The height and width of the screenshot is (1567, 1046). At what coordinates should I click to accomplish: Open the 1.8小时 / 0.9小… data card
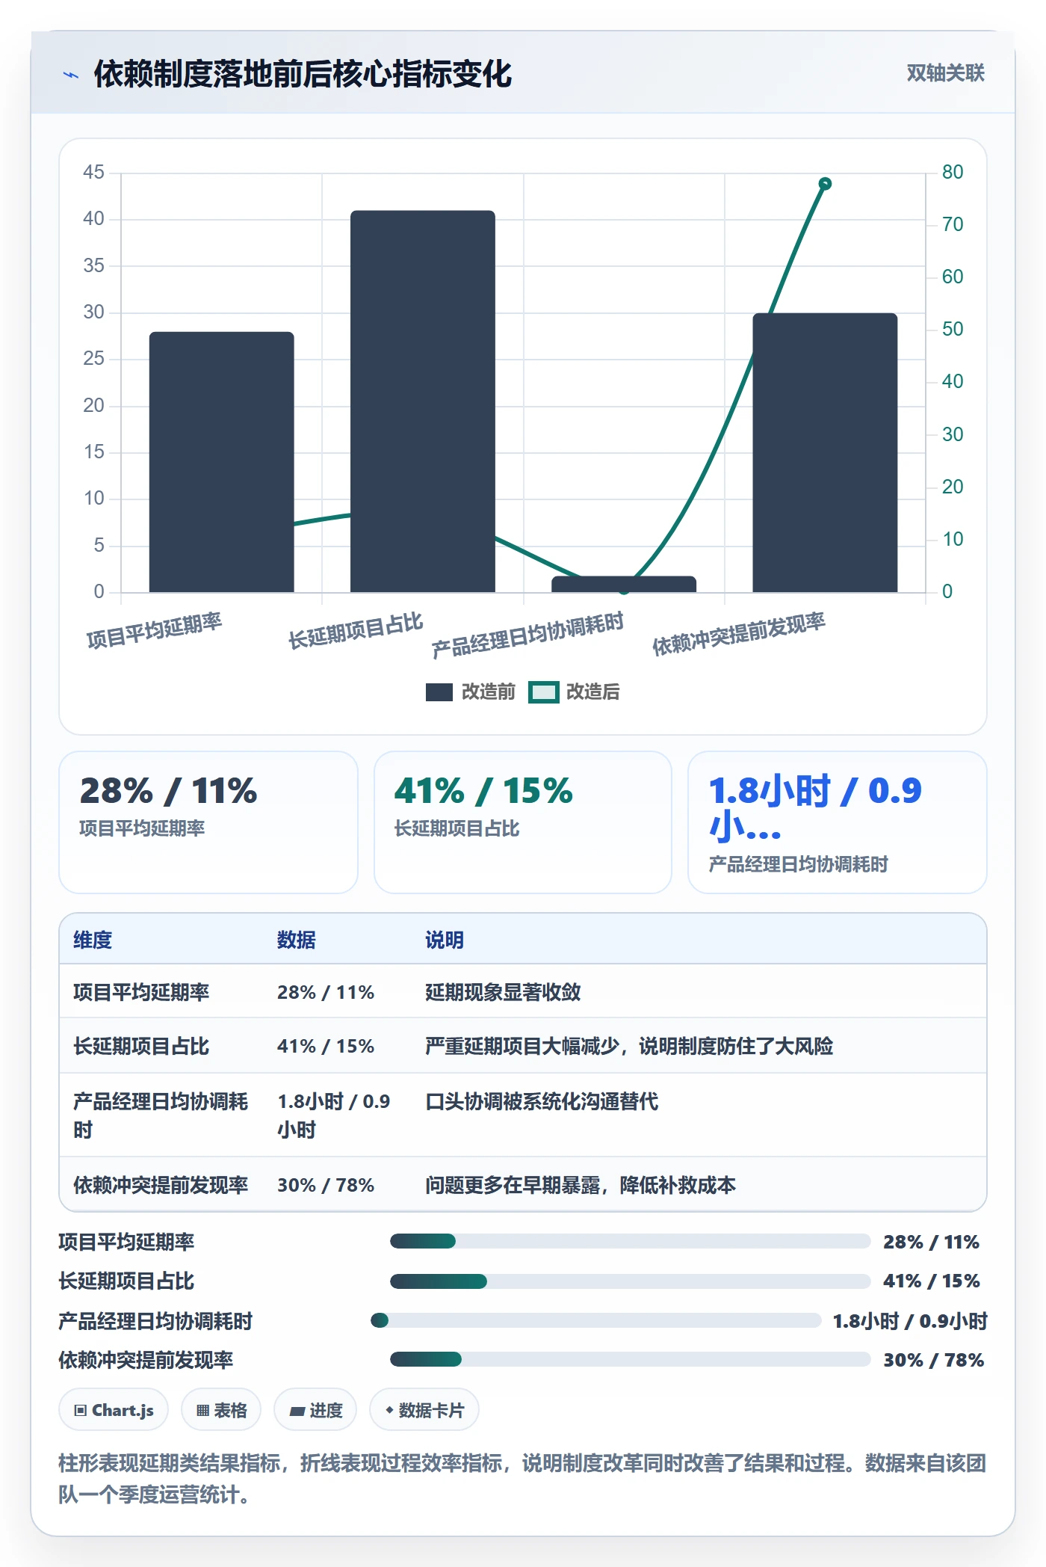[x=838, y=822]
